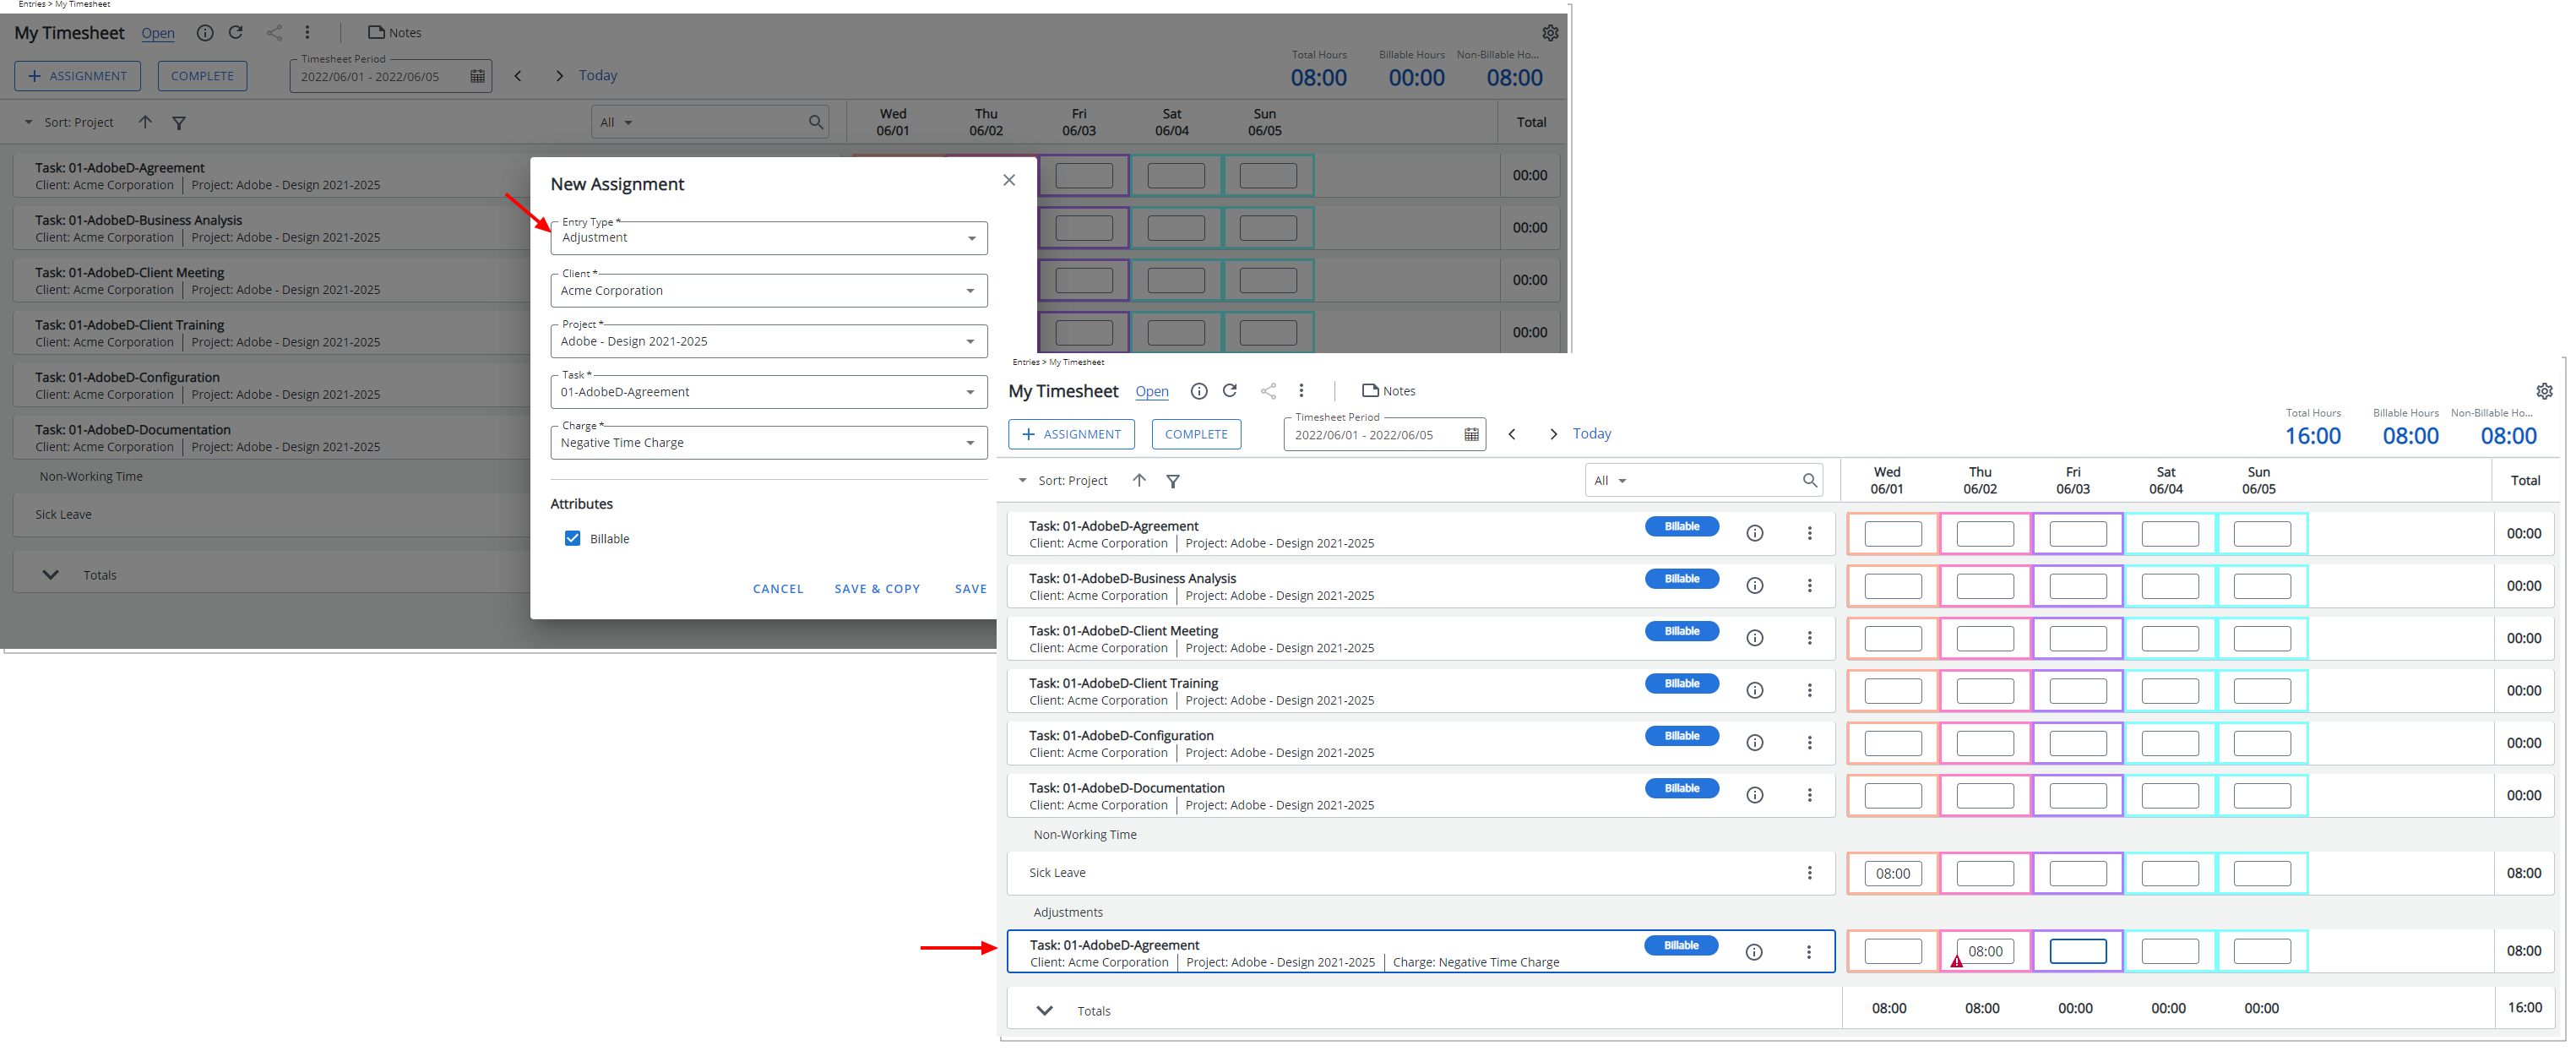Click Open status link in right timesheet
2576x1051 pixels.
(x=1151, y=392)
